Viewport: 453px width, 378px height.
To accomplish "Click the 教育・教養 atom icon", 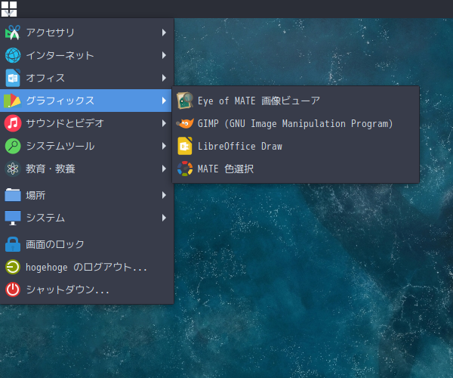I will click(13, 169).
